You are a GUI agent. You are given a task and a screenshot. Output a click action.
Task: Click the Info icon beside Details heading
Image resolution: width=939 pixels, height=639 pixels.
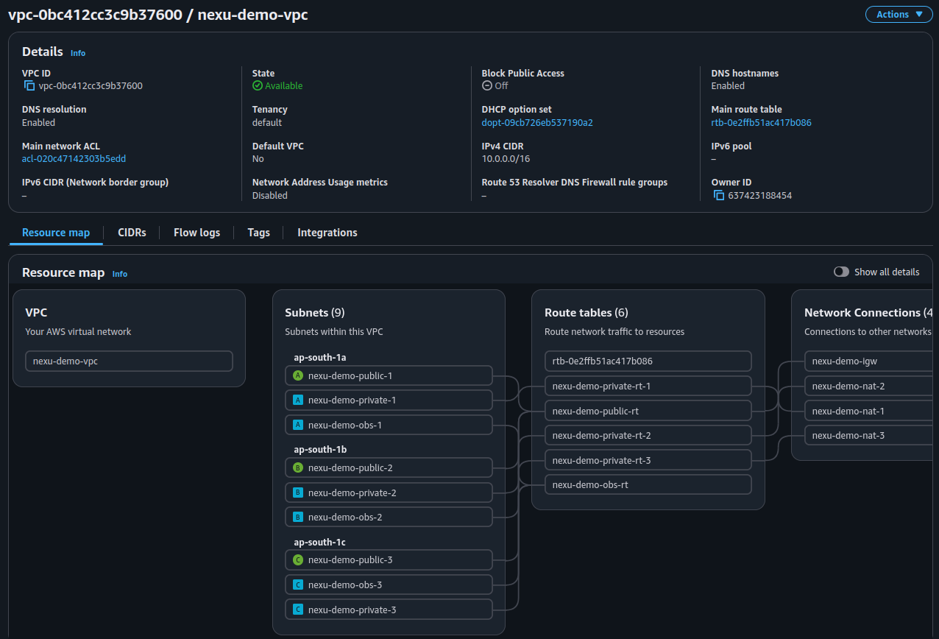[77, 52]
